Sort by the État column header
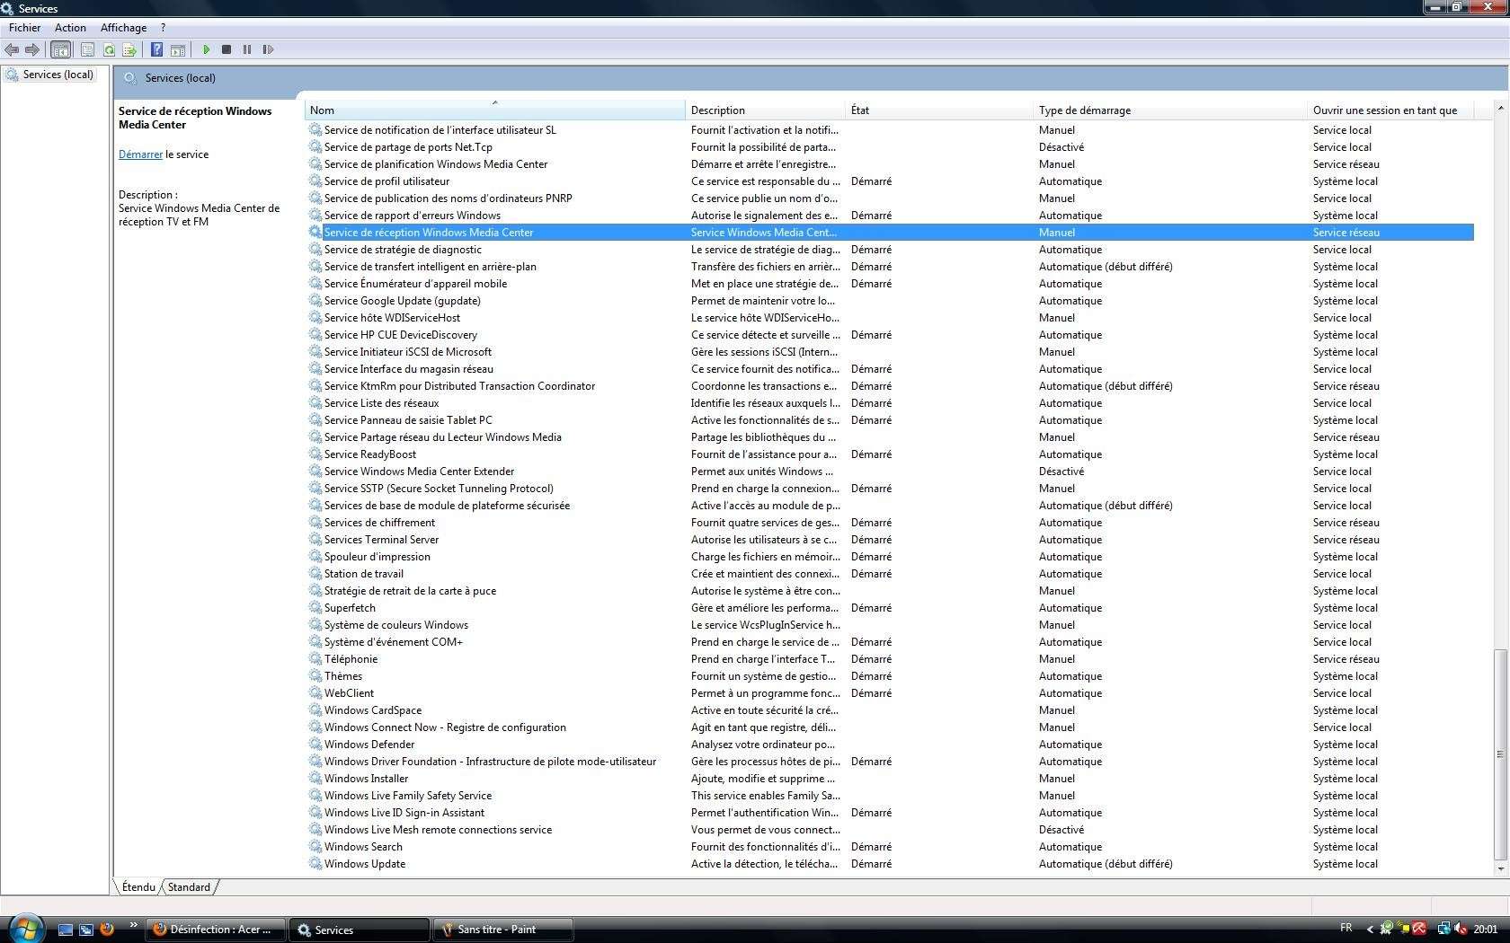 pos(939,110)
